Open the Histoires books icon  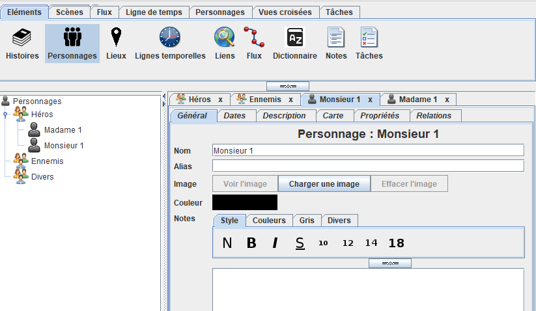click(22, 37)
